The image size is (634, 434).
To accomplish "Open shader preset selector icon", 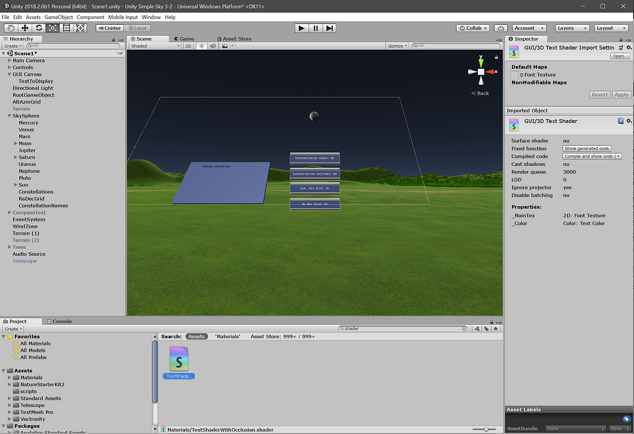I will tap(620, 48).
